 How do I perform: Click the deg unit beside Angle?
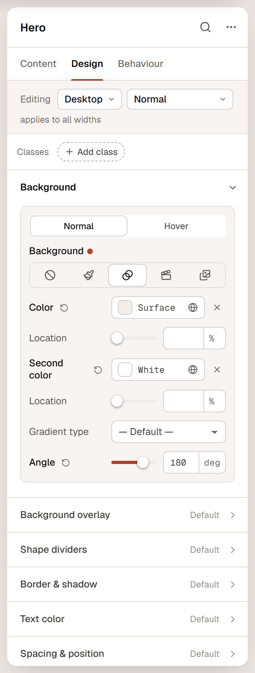212,462
